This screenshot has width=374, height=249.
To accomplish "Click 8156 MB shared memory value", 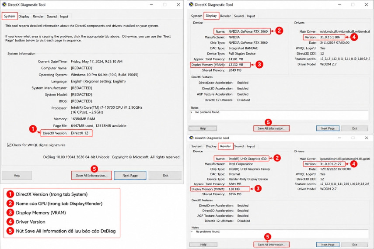I will pyautogui.click(x=235, y=194).
